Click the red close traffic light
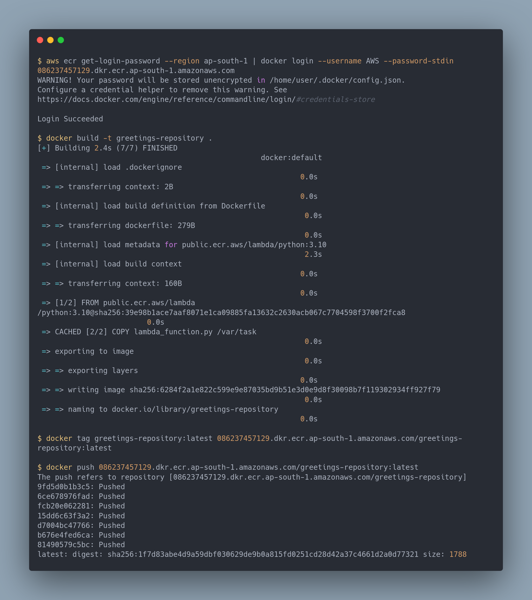Viewport: 532px width, 600px height. pos(40,40)
